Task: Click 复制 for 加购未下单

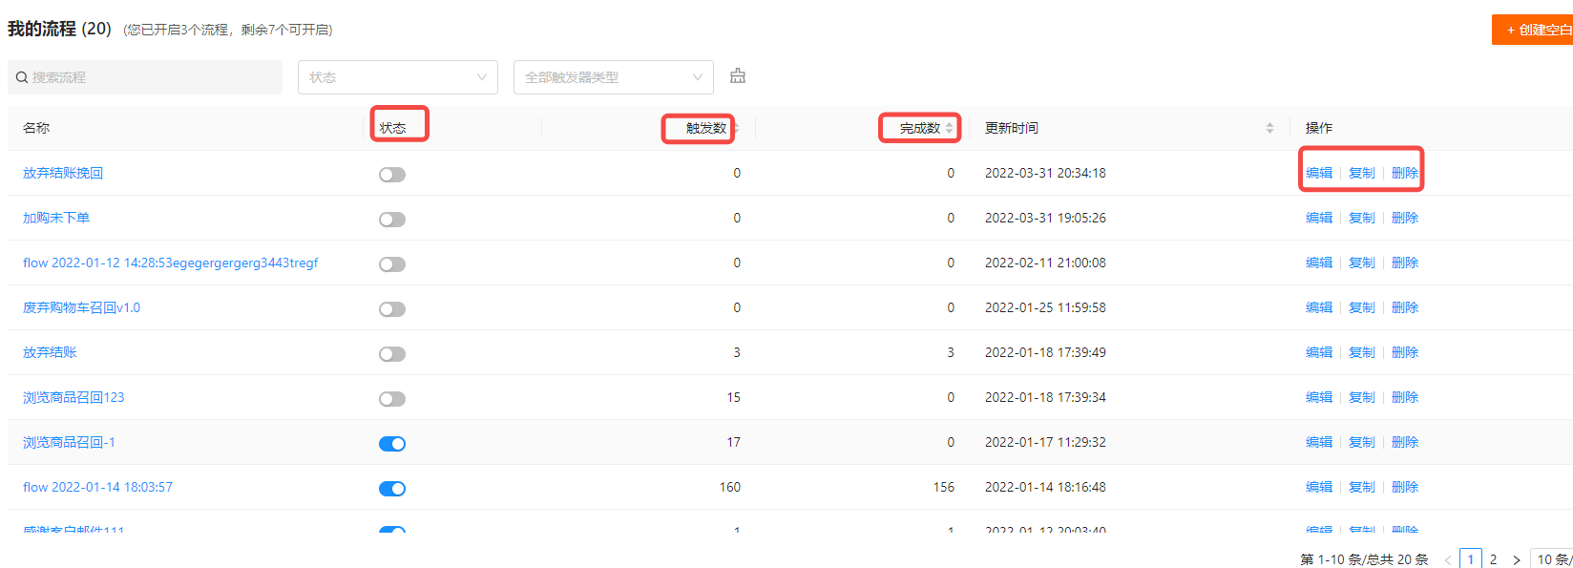Action: click(1362, 218)
